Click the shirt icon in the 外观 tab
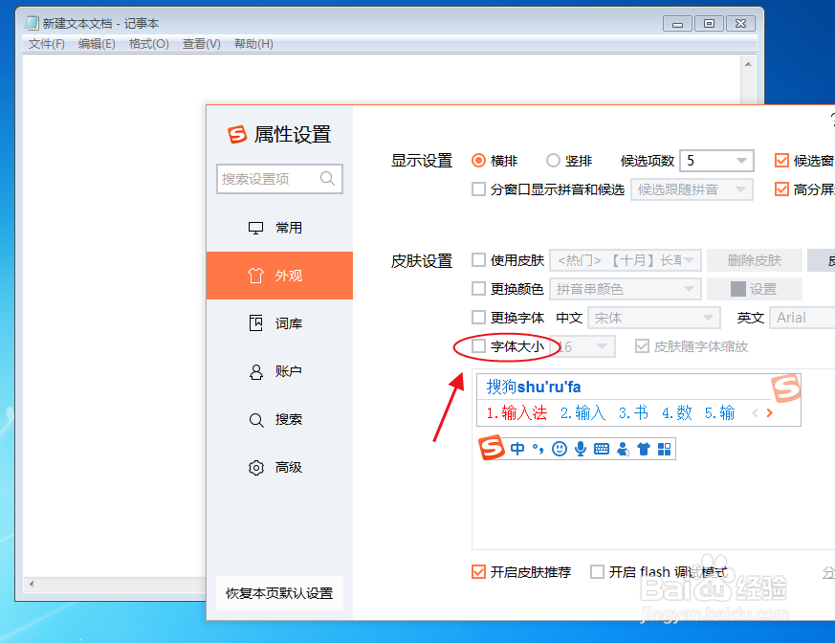 pyautogui.click(x=255, y=276)
